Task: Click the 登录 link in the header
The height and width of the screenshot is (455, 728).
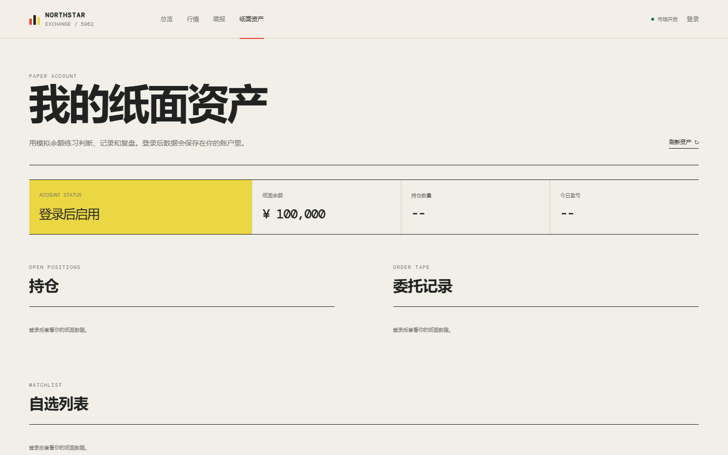Action: click(x=693, y=19)
